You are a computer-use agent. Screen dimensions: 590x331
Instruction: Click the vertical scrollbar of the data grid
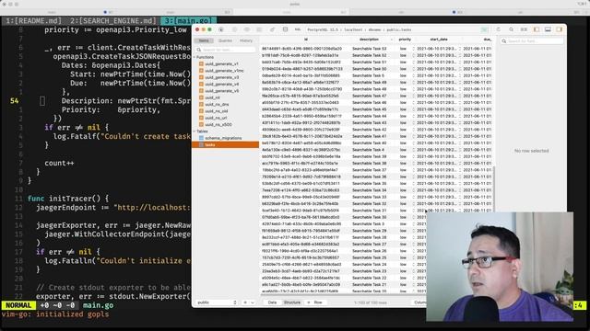pyautogui.click(x=494, y=188)
